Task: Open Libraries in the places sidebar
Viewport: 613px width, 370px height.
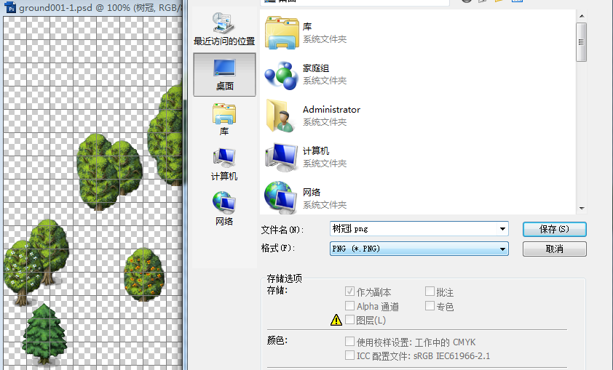Action: (x=224, y=119)
